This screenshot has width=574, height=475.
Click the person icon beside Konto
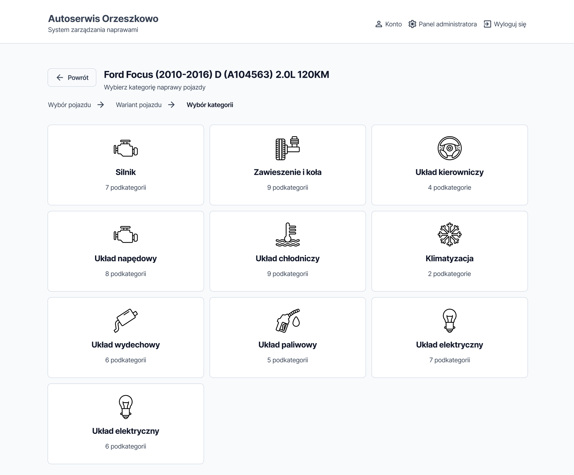[x=379, y=24]
